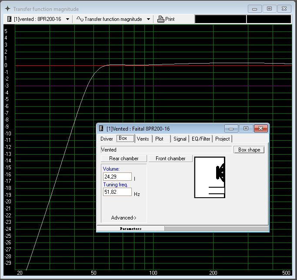Click the speaker box icon beside [1]vented : 8PR200-16

(9, 19)
